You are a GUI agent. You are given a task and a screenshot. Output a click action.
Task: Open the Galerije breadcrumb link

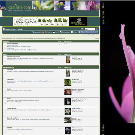(20, 29)
